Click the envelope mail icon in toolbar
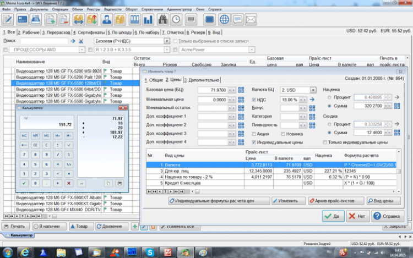 tap(252, 19)
